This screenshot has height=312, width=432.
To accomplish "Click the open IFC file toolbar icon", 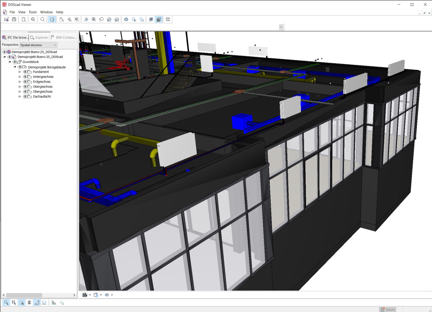I will pos(6,19).
